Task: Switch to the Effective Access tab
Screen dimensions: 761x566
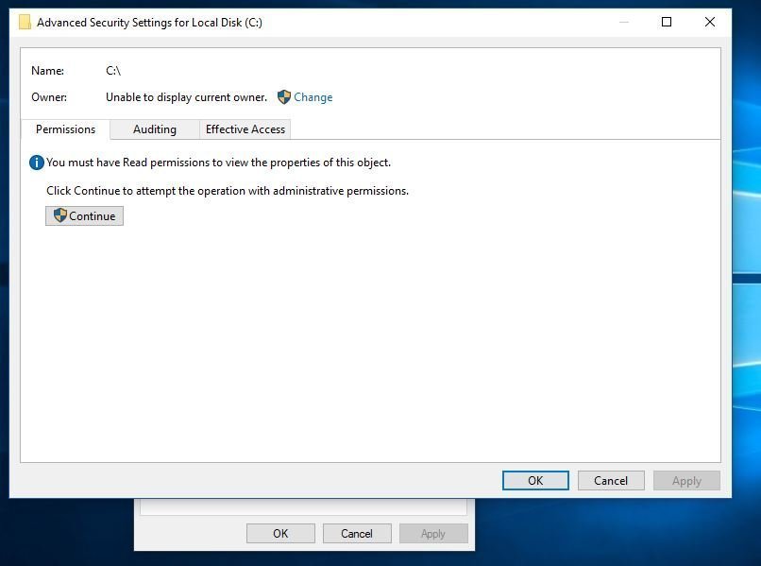Action: point(245,129)
